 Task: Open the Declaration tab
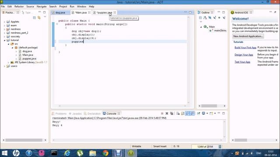(x=92, y=113)
